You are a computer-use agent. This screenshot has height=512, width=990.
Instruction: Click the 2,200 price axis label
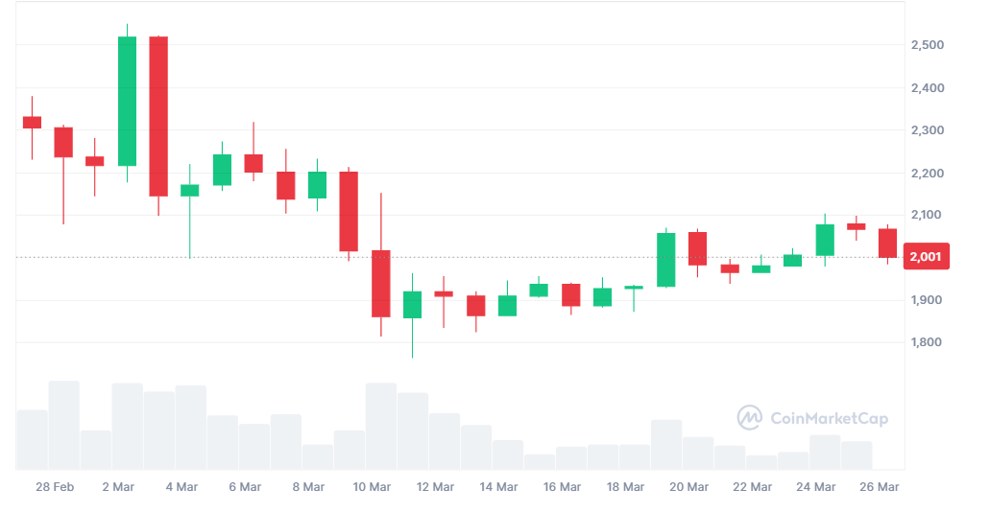(x=928, y=173)
